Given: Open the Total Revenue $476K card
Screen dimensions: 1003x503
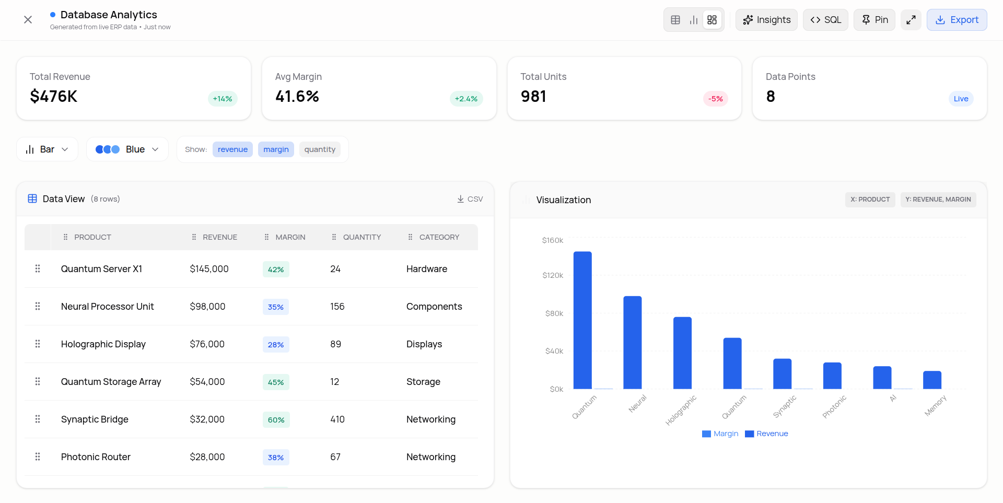Looking at the screenshot, I should coord(134,88).
